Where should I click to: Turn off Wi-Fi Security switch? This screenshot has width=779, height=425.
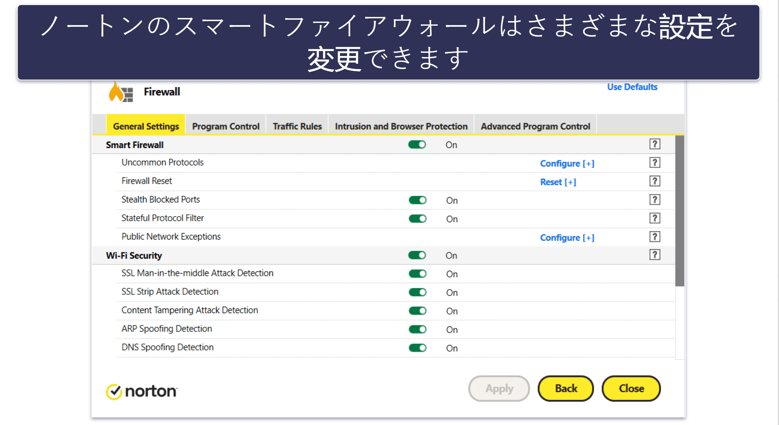417,255
